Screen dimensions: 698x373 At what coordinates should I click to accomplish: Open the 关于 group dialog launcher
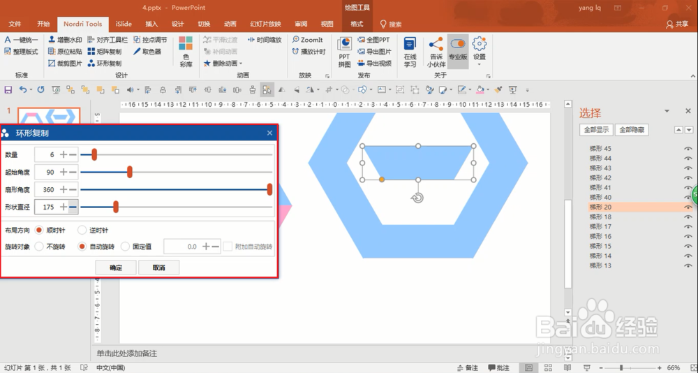[489, 76]
